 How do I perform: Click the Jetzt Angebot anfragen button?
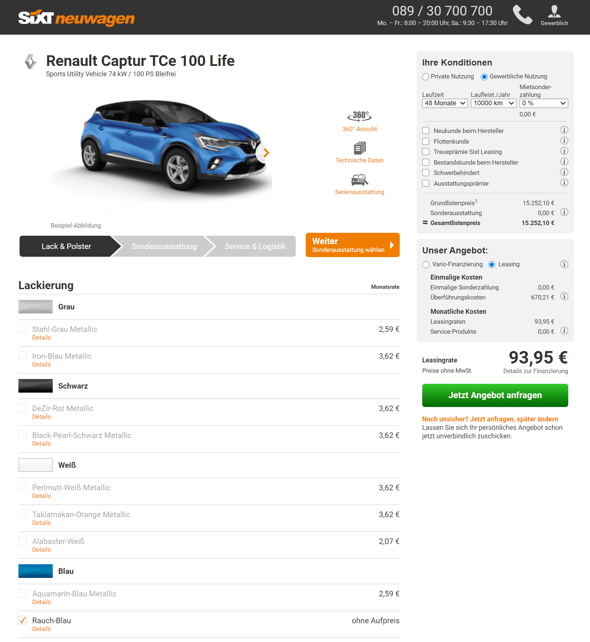(x=495, y=395)
